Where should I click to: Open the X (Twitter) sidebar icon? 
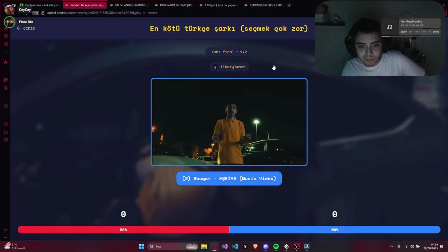[x=6, y=88]
